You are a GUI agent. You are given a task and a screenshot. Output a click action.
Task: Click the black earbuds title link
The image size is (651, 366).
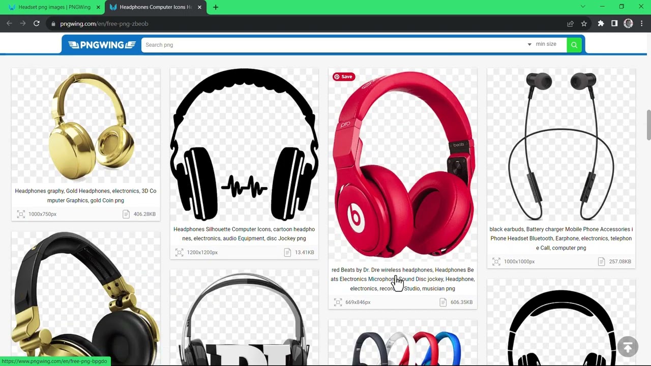click(x=561, y=238)
